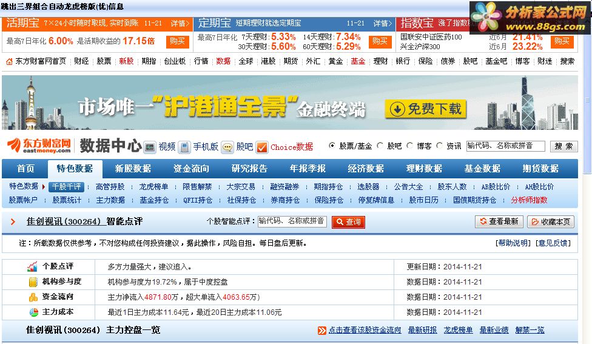592x344 pixels.
Task: Click the 查看最新 button
Action: (499, 221)
